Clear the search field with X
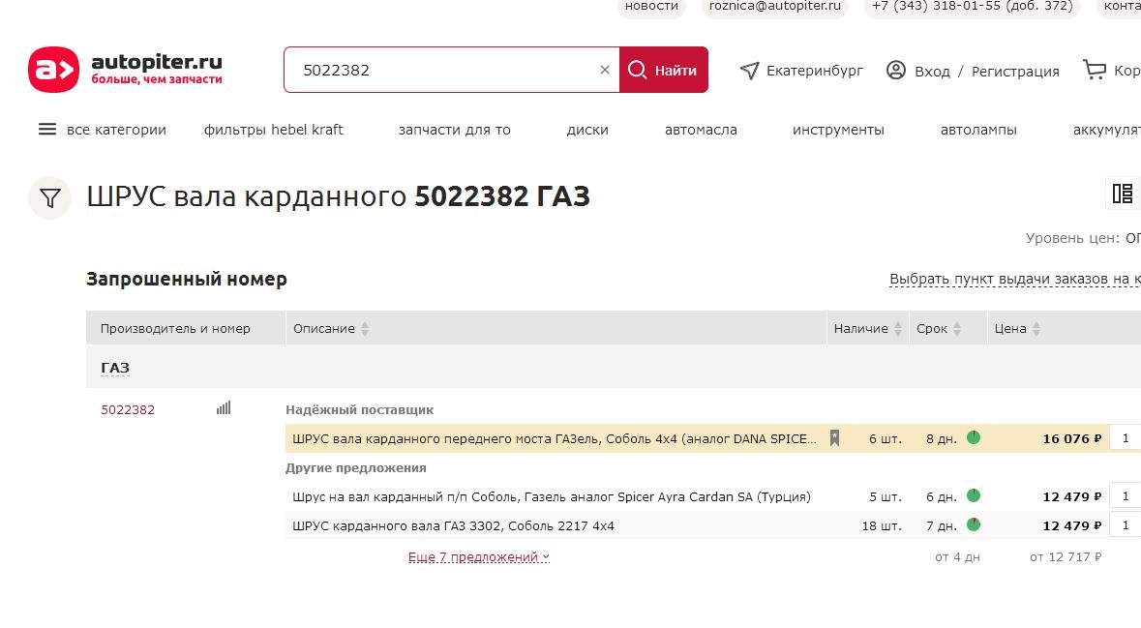The height and width of the screenshot is (628, 1141). tap(605, 70)
